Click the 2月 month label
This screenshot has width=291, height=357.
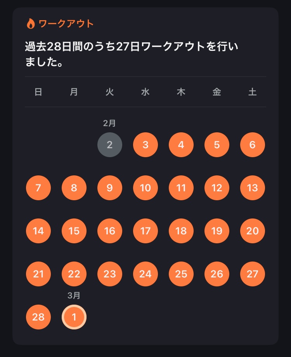pyautogui.click(x=109, y=123)
